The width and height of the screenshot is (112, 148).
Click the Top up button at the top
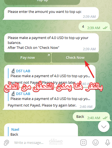[42, 2]
